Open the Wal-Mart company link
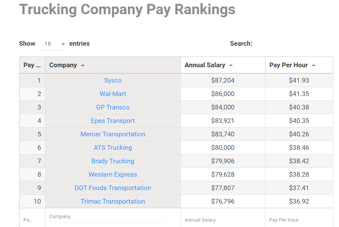The height and width of the screenshot is (227, 339). [113, 94]
